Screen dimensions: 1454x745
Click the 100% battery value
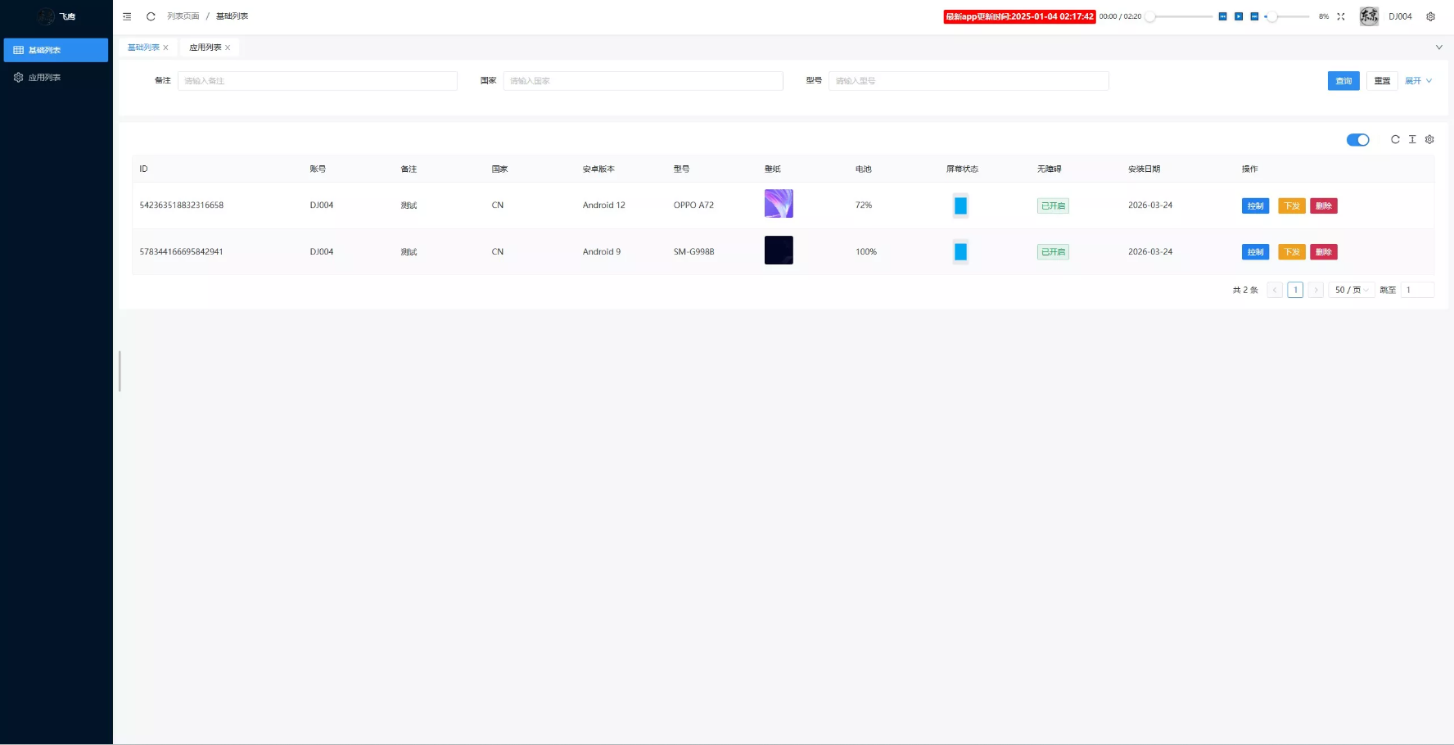(x=866, y=252)
